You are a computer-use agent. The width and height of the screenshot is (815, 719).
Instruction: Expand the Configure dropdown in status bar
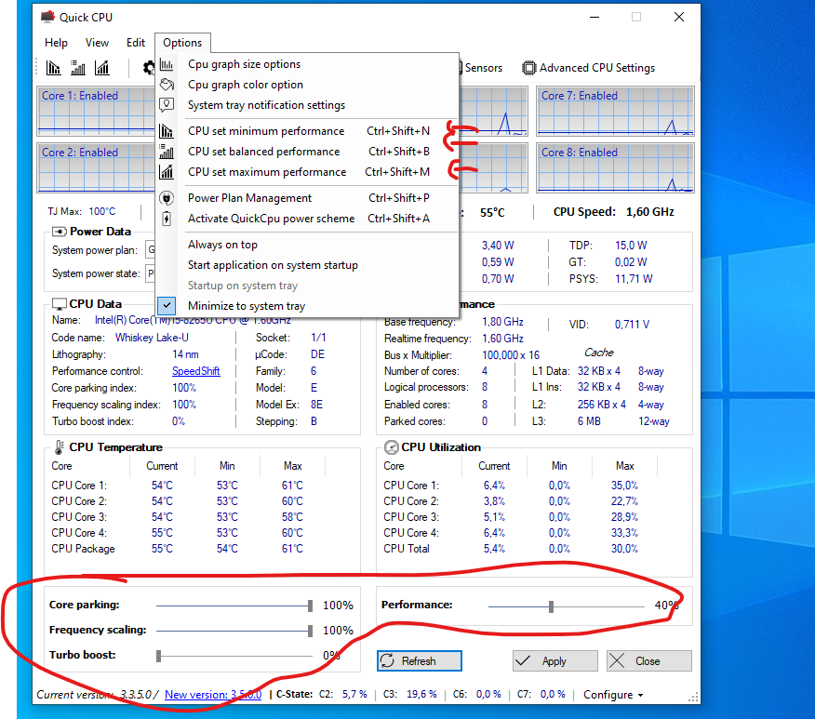click(613, 695)
